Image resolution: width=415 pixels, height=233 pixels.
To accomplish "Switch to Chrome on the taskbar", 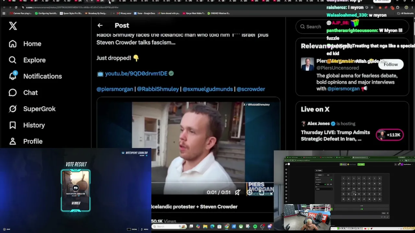I will (x=227, y=227).
